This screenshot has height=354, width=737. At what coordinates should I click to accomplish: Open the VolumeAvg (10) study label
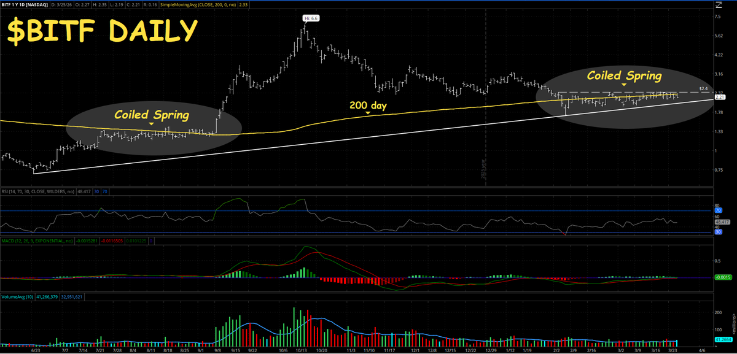(x=17, y=296)
